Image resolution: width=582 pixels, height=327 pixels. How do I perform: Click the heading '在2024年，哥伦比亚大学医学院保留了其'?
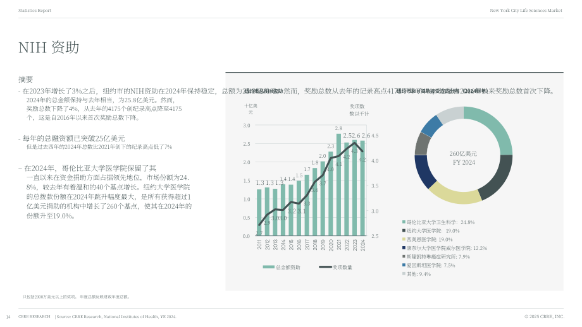pyautogui.click(x=90, y=168)
